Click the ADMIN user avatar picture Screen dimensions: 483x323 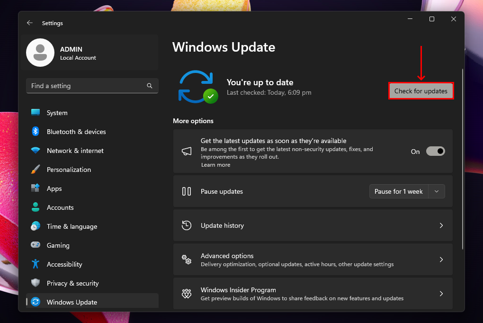40,53
